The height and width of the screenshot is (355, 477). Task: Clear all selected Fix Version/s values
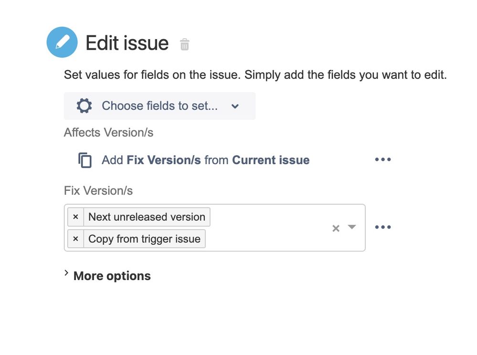click(x=336, y=228)
